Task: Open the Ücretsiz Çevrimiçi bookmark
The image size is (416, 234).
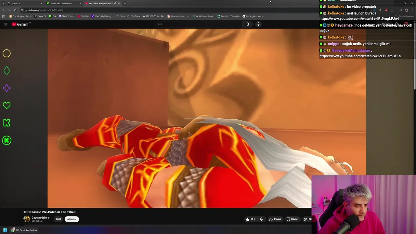Action: (178, 16)
